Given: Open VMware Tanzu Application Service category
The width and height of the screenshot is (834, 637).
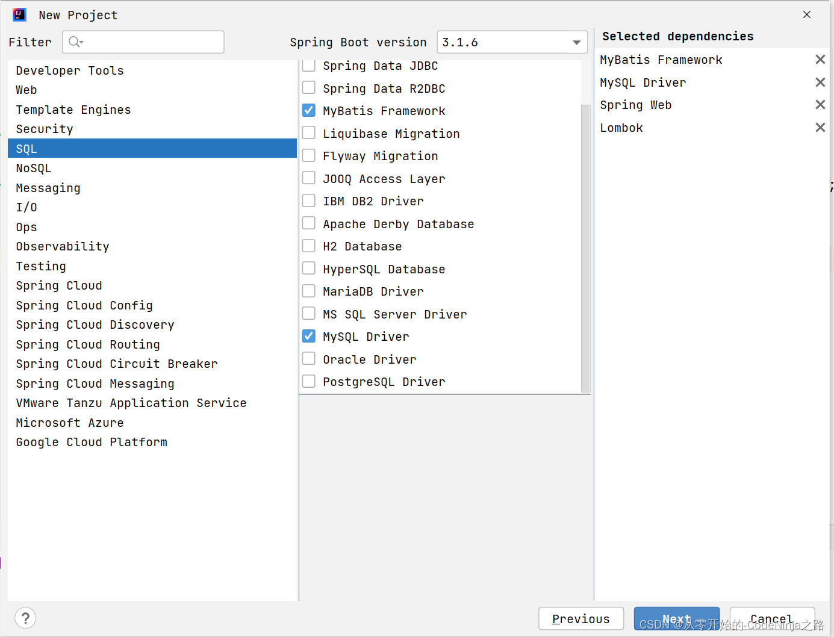Looking at the screenshot, I should pos(152,403).
